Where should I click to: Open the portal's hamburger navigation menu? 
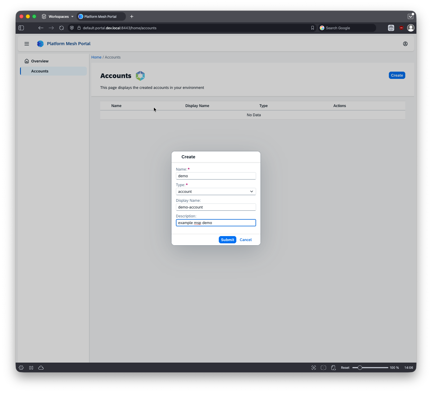pyautogui.click(x=27, y=44)
